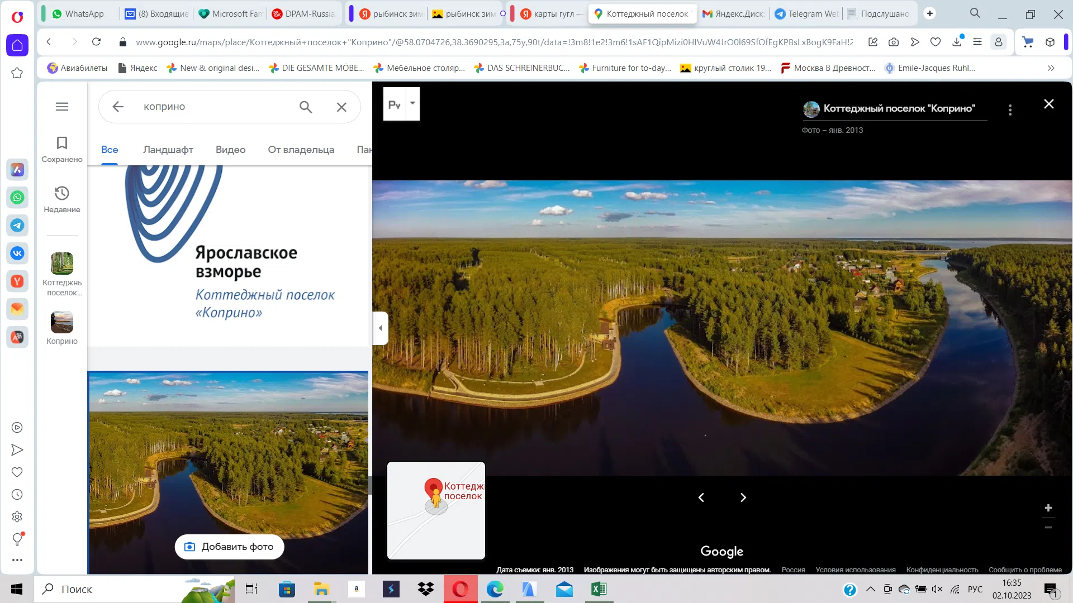
Task: Unmute the taskbar volume icon
Action: point(937,589)
